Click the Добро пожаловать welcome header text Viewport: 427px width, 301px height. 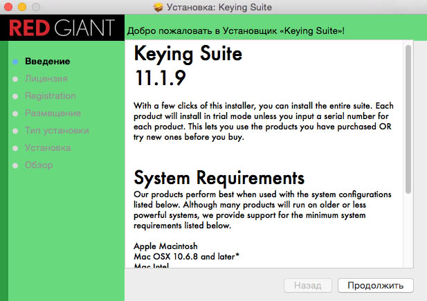(x=236, y=30)
